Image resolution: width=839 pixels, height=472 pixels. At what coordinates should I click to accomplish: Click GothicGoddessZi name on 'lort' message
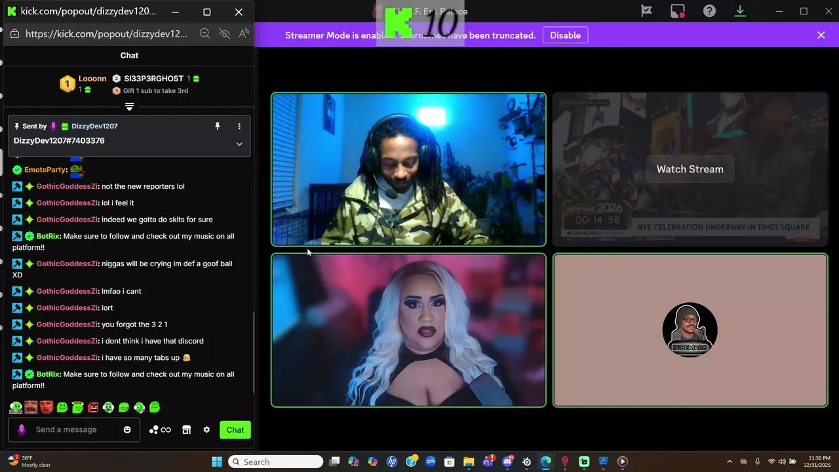pyautogui.click(x=68, y=307)
